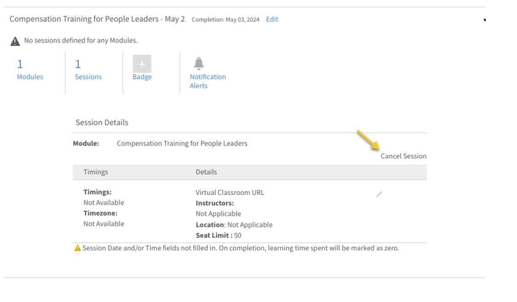
Task: Click the Completion: May 03, 2024 text
Action: [x=225, y=20]
